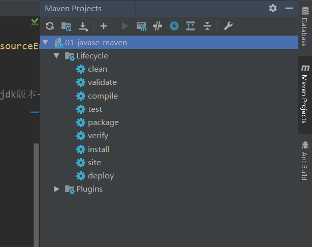Collapse the 01-javase-maven project node
The height and width of the screenshot is (247, 312).
tap(46, 43)
